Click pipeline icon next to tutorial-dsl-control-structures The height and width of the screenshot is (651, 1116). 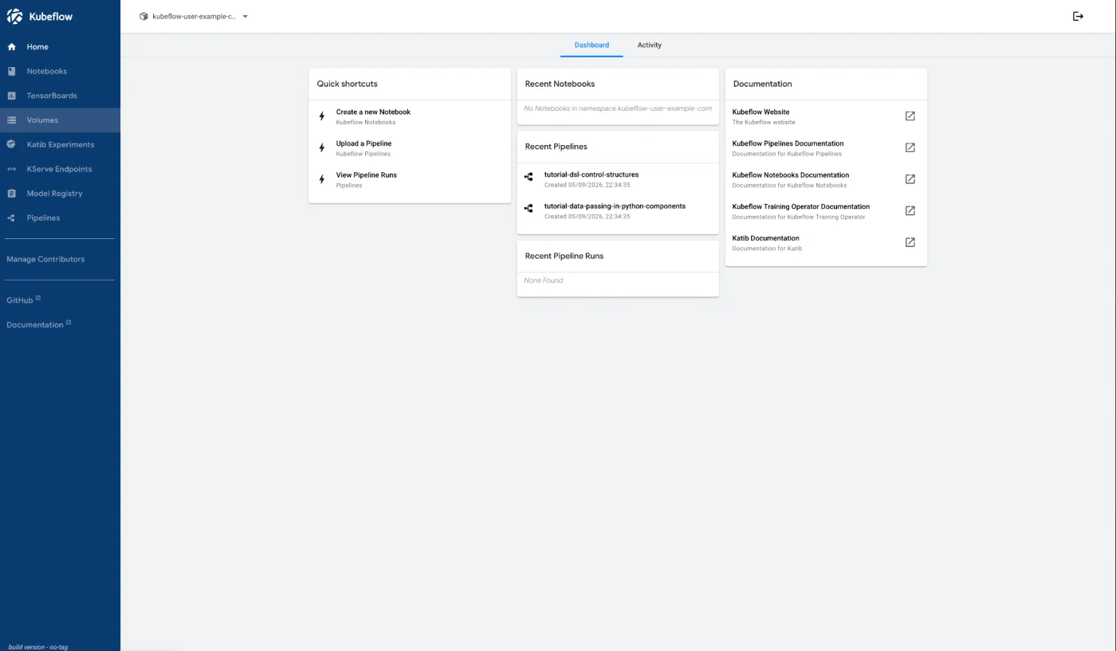[x=529, y=177]
